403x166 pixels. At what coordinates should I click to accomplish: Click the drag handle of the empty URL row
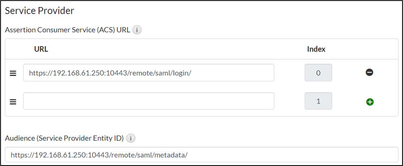click(13, 102)
